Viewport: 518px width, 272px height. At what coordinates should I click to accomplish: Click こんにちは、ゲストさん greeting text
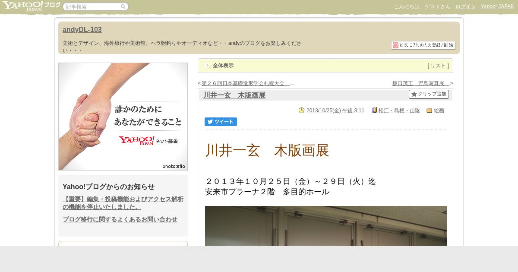(422, 6)
